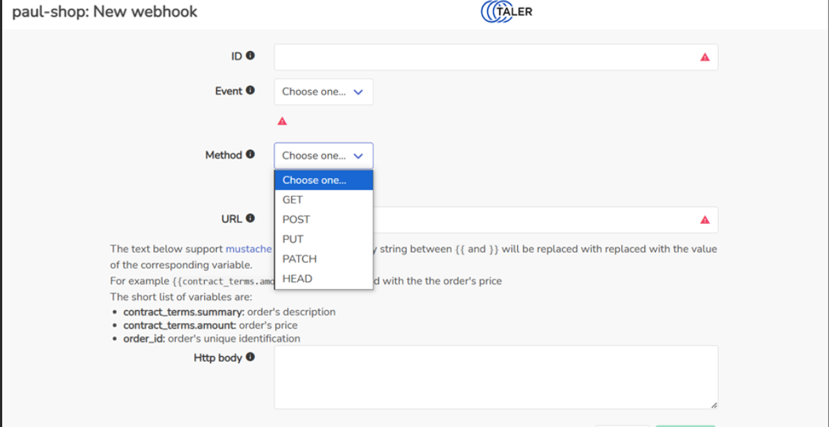This screenshot has height=427, width=829.
Task: Focus the ID text field
Action: pos(481,58)
